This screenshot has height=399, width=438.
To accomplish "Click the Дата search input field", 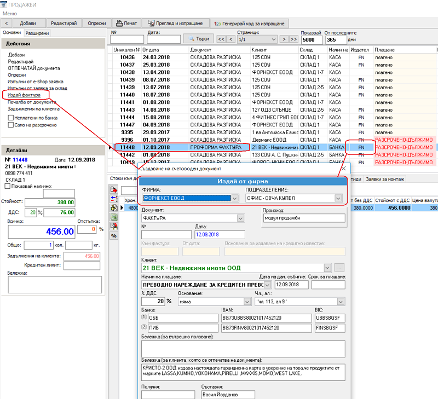I will tap(164, 39).
